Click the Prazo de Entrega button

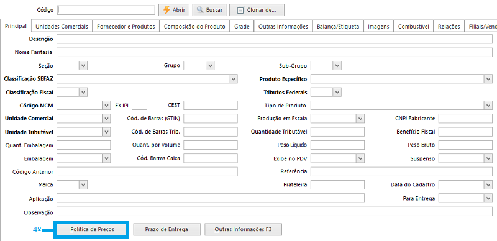coord(166,229)
